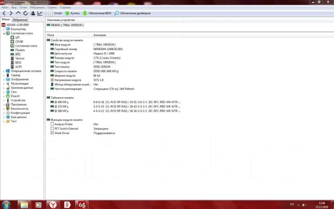This screenshot has height=209, width=334.
Task: Select Отображение in tree
Action: pyautogui.click(x=20, y=79)
